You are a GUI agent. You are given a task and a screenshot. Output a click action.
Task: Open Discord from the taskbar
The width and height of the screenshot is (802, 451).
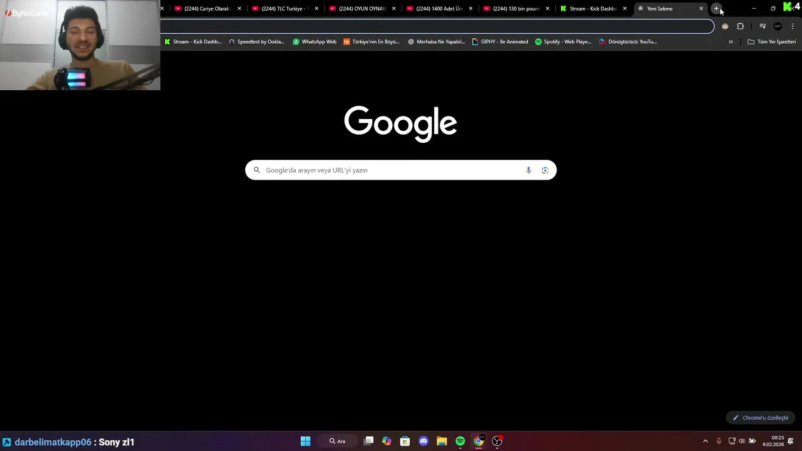click(423, 441)
